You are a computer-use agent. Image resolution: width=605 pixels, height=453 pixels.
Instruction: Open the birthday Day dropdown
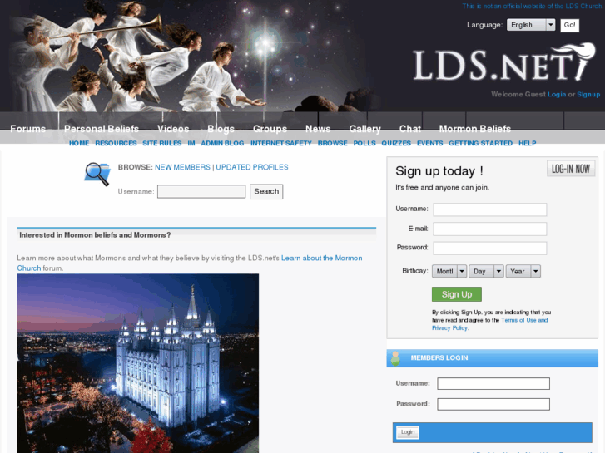point(486,272)
